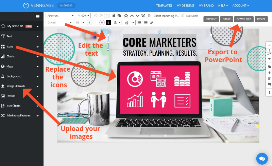The width and height of the screenshot is (272, 166).
Task: Open page comments speech-bubble icon
Action: pos(269,85)
